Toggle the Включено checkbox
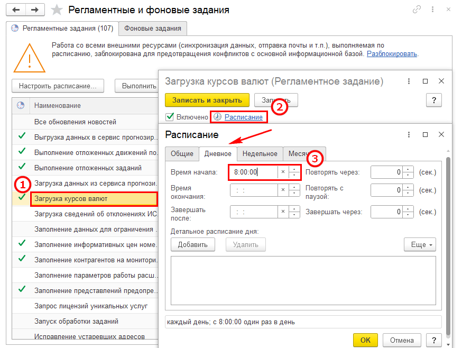Viewport: 462px width, 348px height. pyautogui.click(x=170, y=117)
